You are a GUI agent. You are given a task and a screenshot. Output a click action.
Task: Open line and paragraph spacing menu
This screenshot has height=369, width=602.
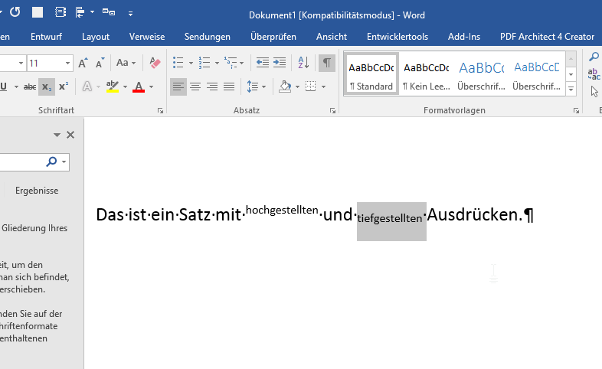256,87
